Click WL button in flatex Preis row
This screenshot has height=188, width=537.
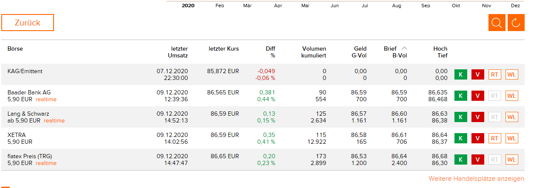pos(511,160)
